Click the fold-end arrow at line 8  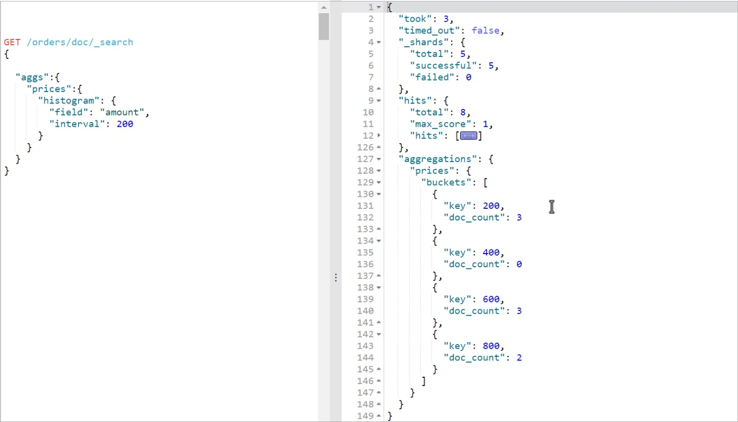[x=379, y=89]
